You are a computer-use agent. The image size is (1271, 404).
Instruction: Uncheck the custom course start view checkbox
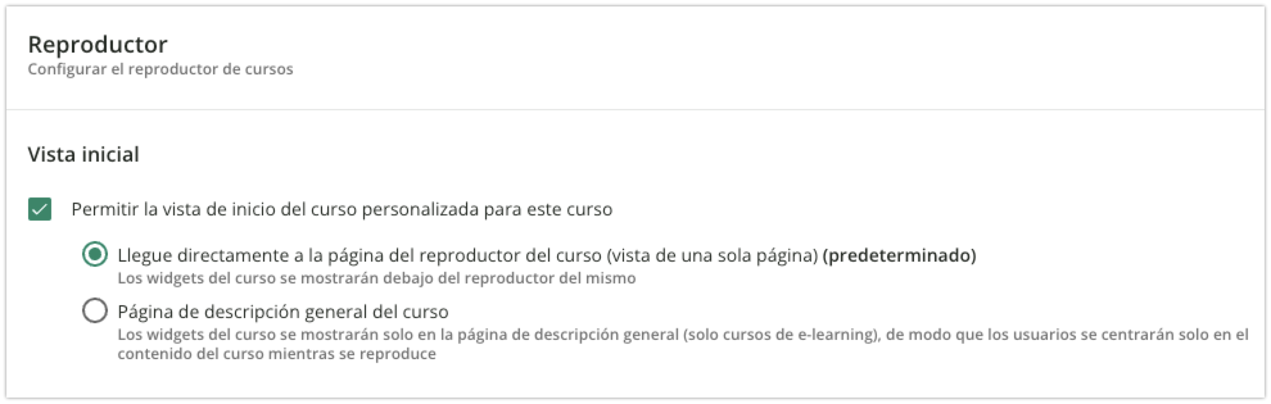click(40, 210)
